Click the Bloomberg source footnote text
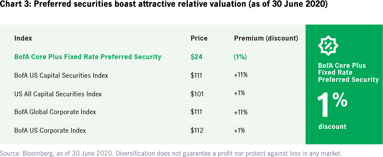Viewport: 383px width, 157px height. coord(171,153)
